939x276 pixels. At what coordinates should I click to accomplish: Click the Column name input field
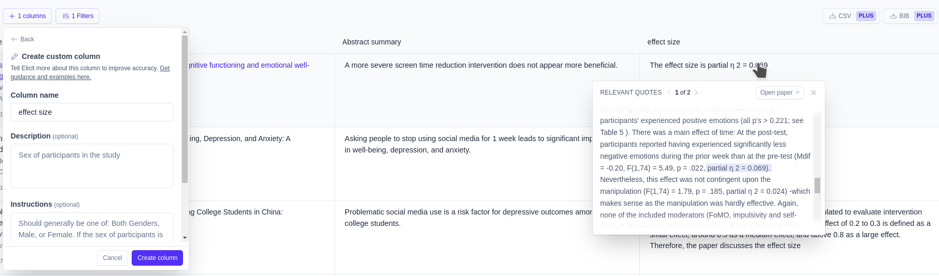click(x=92, y=112)
